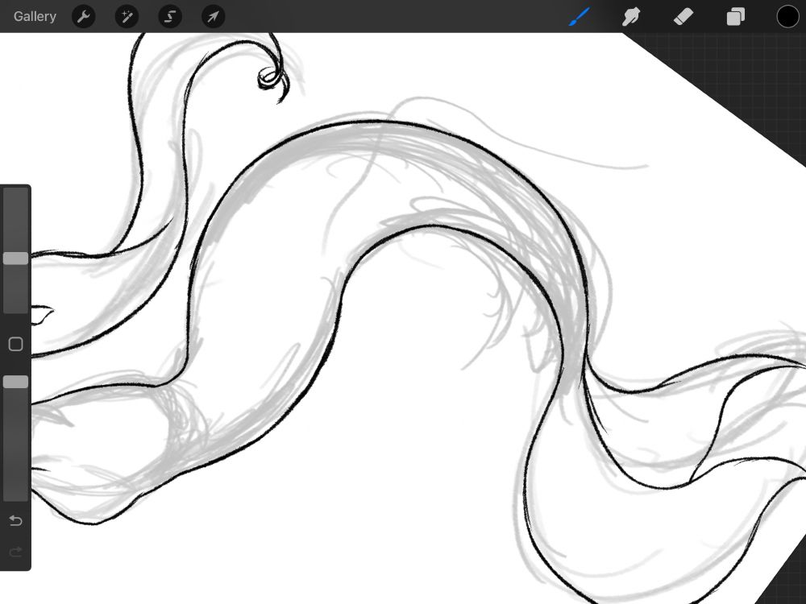
Task: Click the brush size slider handle
Action: [15, 259]
